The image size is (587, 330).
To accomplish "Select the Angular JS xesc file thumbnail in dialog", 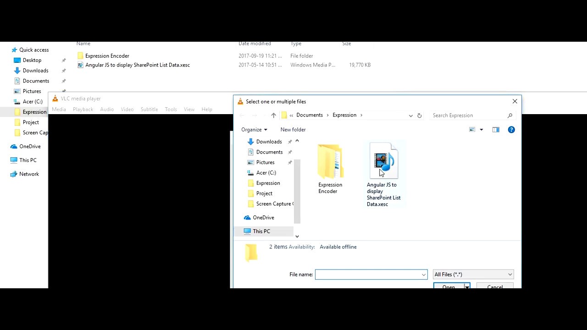I will (x=384, y=160).
